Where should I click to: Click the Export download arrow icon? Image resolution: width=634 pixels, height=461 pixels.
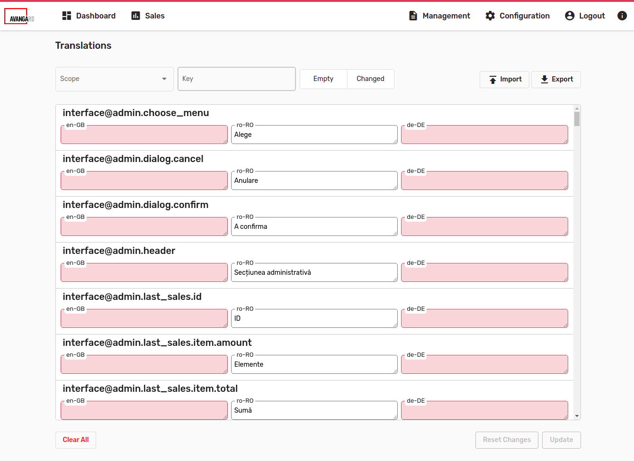point(545,79)
